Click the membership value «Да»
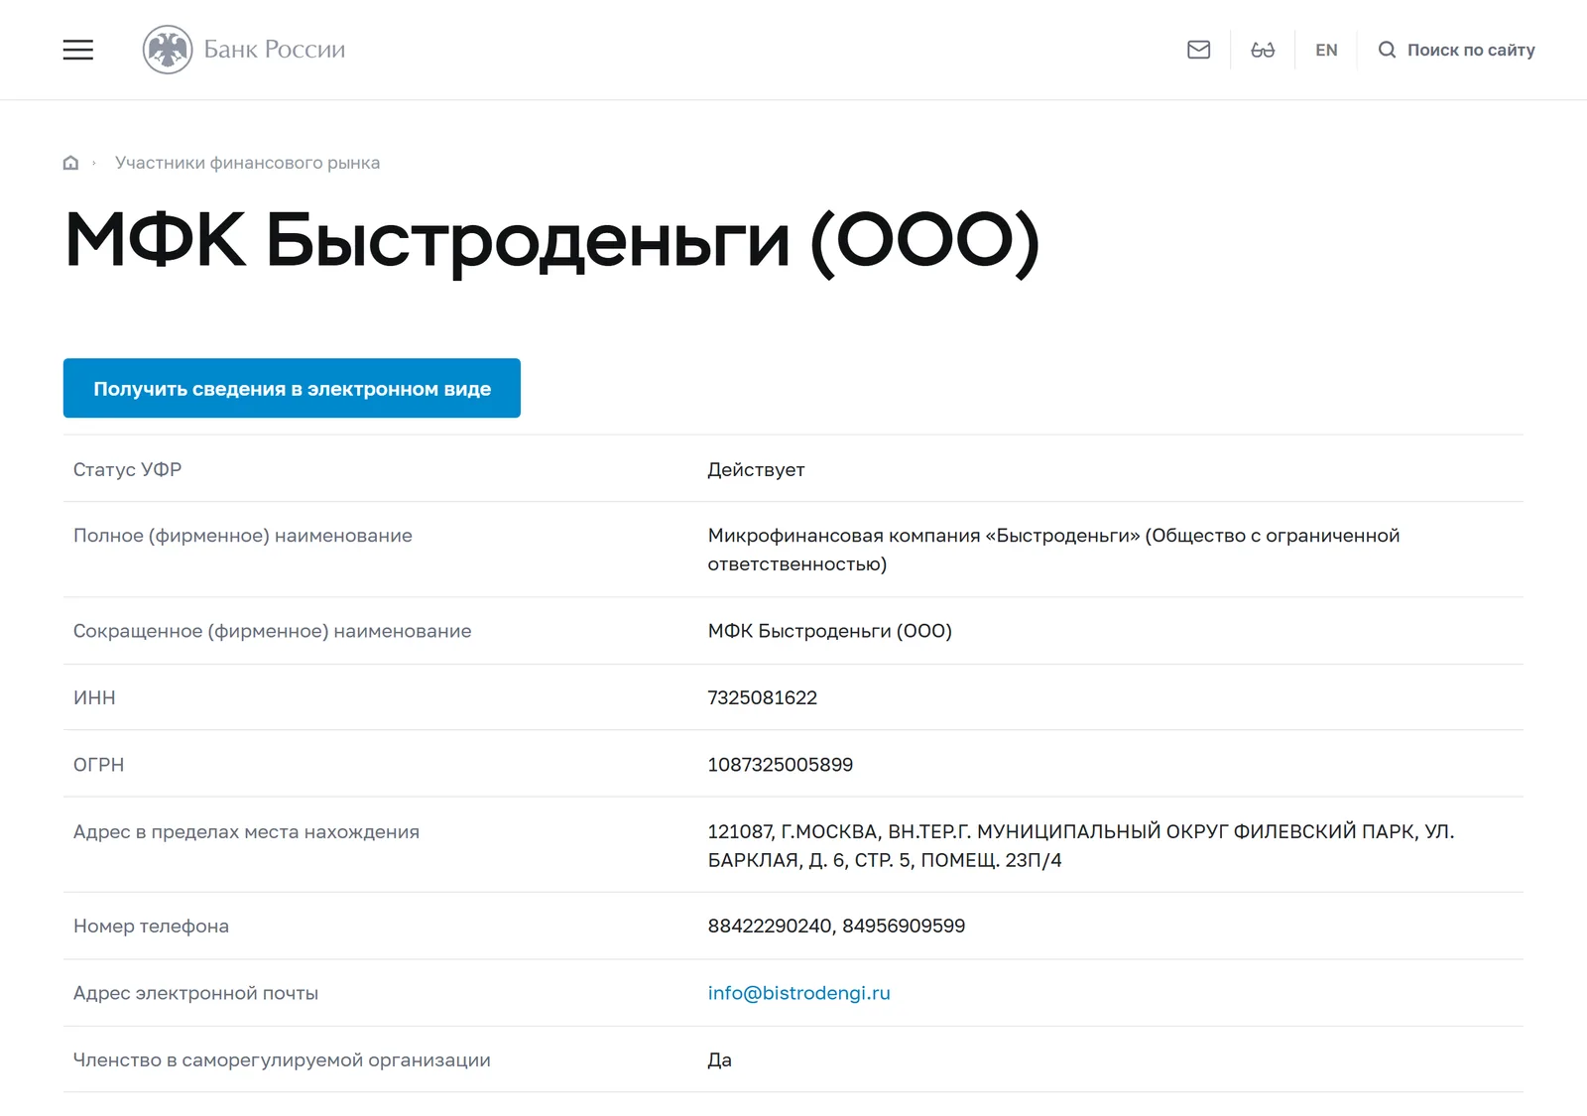Screen dimensions: 1587x1116 click(719, 1059)
